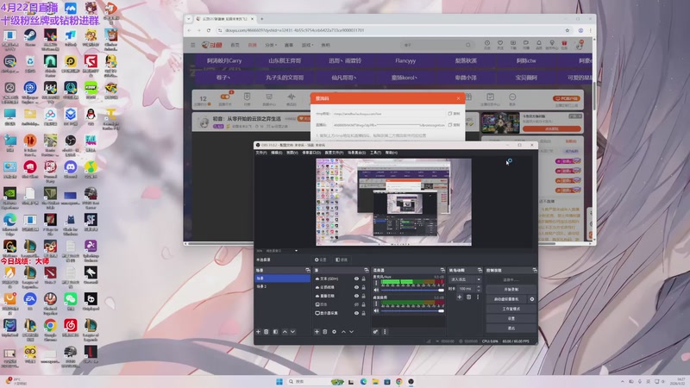
Task: Mute the 麦克风/Aux audio channel
Action: point(376,290)
